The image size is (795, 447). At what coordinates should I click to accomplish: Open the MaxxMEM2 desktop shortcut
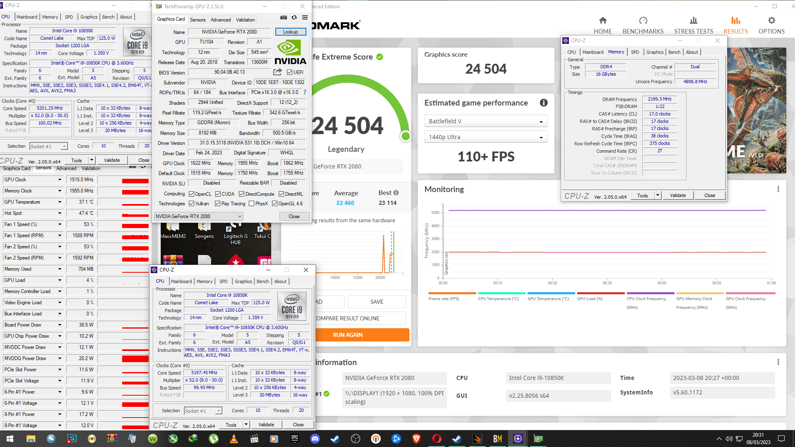click(x=173, y=231)
